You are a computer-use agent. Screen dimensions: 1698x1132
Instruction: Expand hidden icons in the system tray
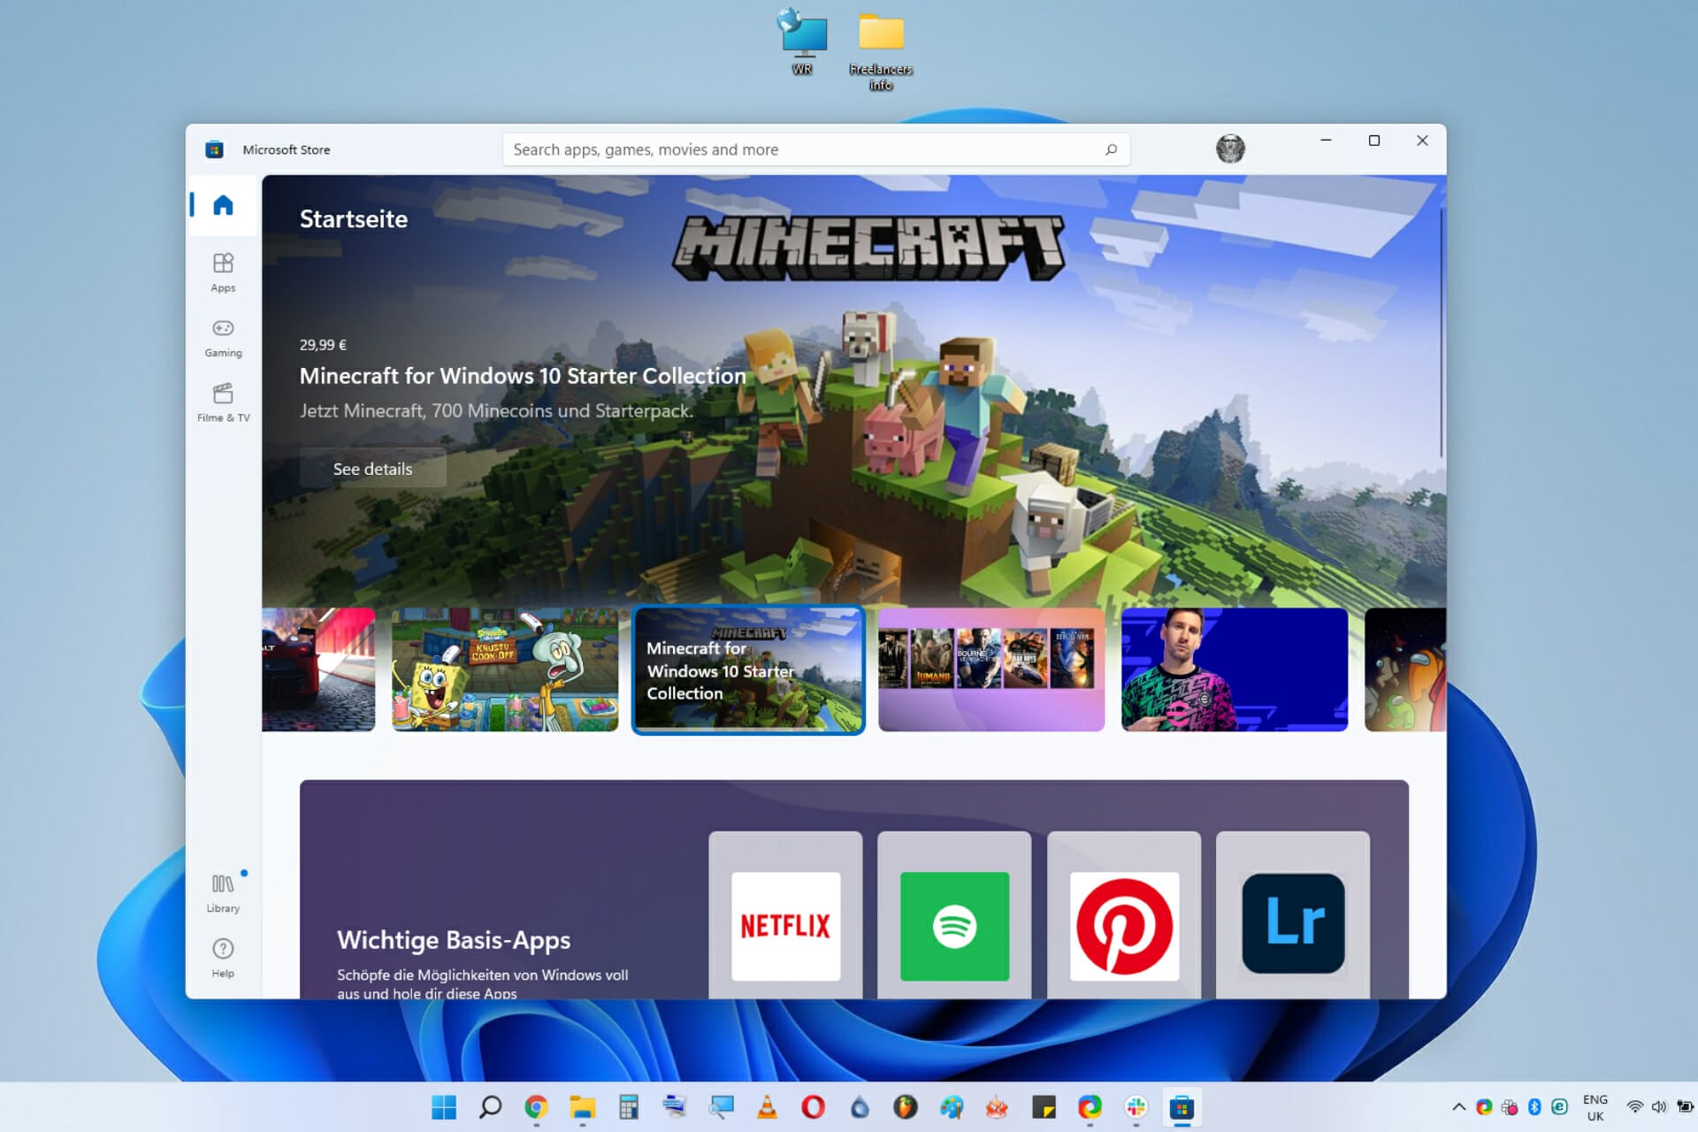[x=1459, y=1107]
